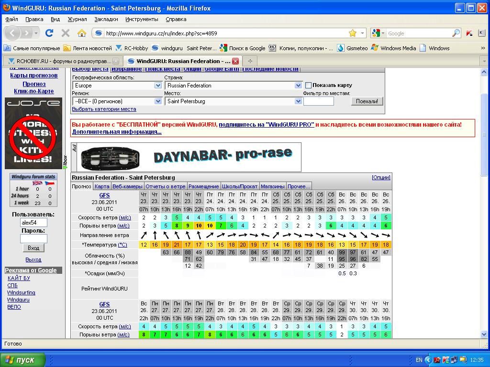Go back with the browser back arrow
Viewport: 490px width, 367px height.
(x=12, y=33)
